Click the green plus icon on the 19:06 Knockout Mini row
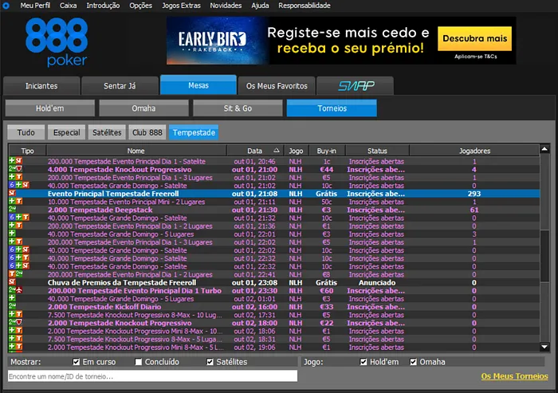Viewport: 558px width, 393px height. [12, 347]
